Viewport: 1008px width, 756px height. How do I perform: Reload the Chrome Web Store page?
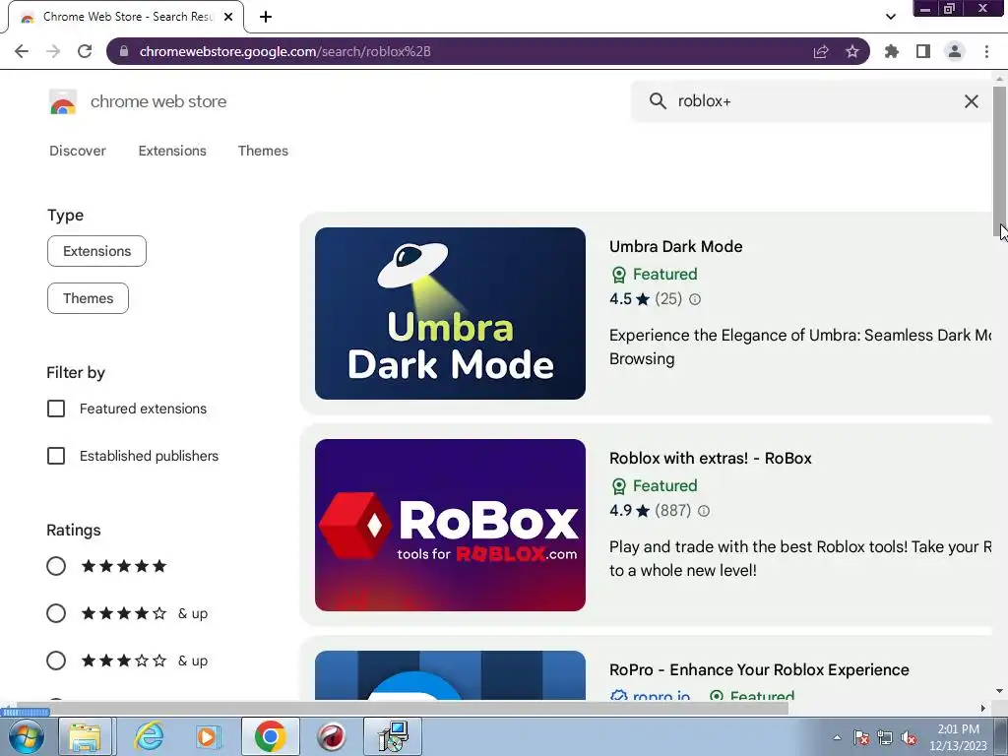point(85,51)
